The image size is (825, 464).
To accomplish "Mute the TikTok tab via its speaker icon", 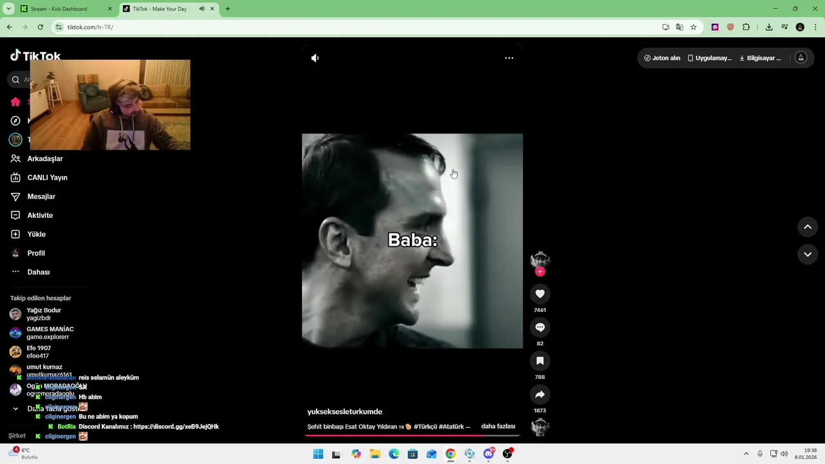I will point(202,9).
